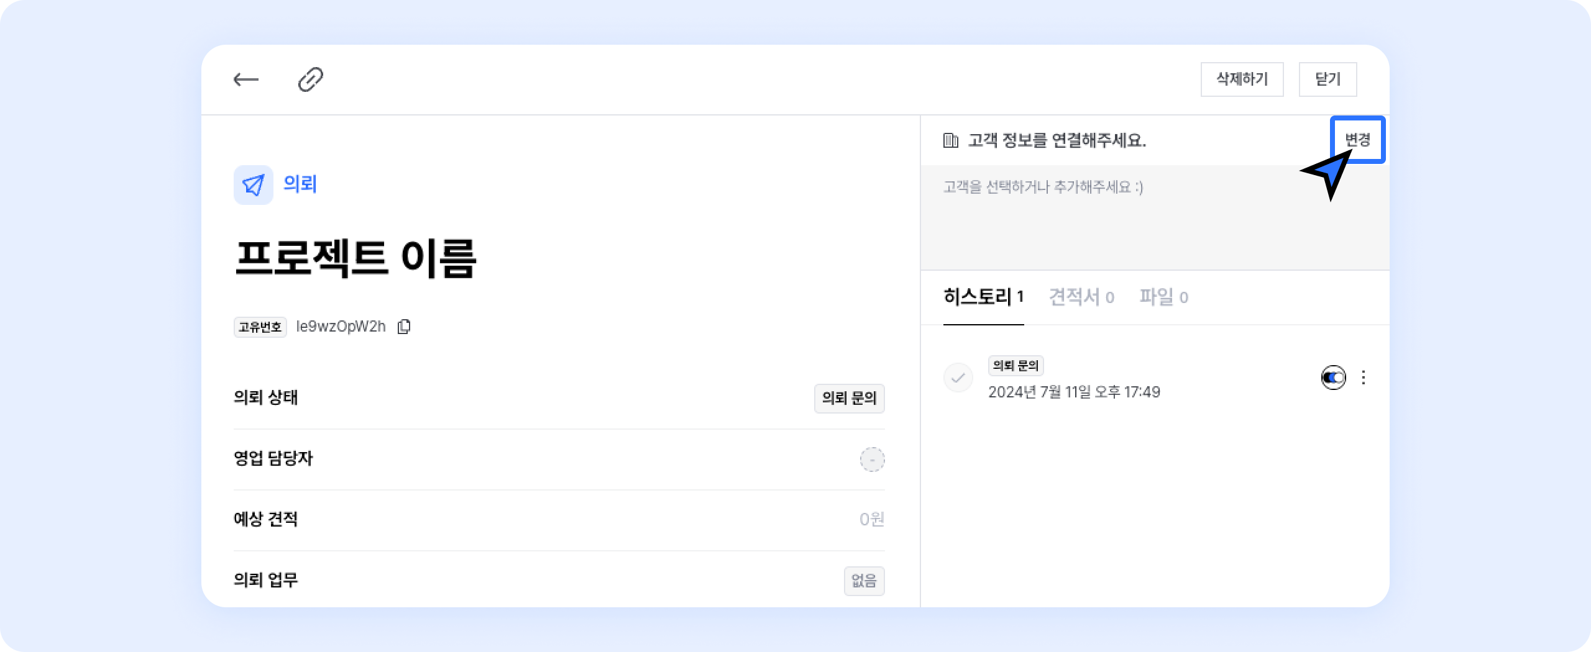This screenshot has width=1591, height=652.
Task: Click the 의뢰 문의 tag in history
Action: pyautogui.click(x=1016, y=366)
